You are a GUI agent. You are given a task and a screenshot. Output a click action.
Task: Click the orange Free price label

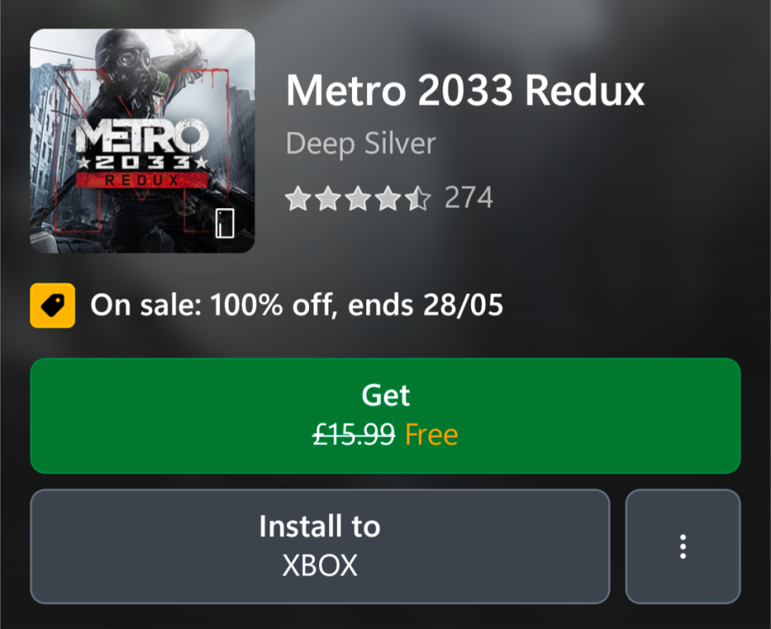pos(432,434)
